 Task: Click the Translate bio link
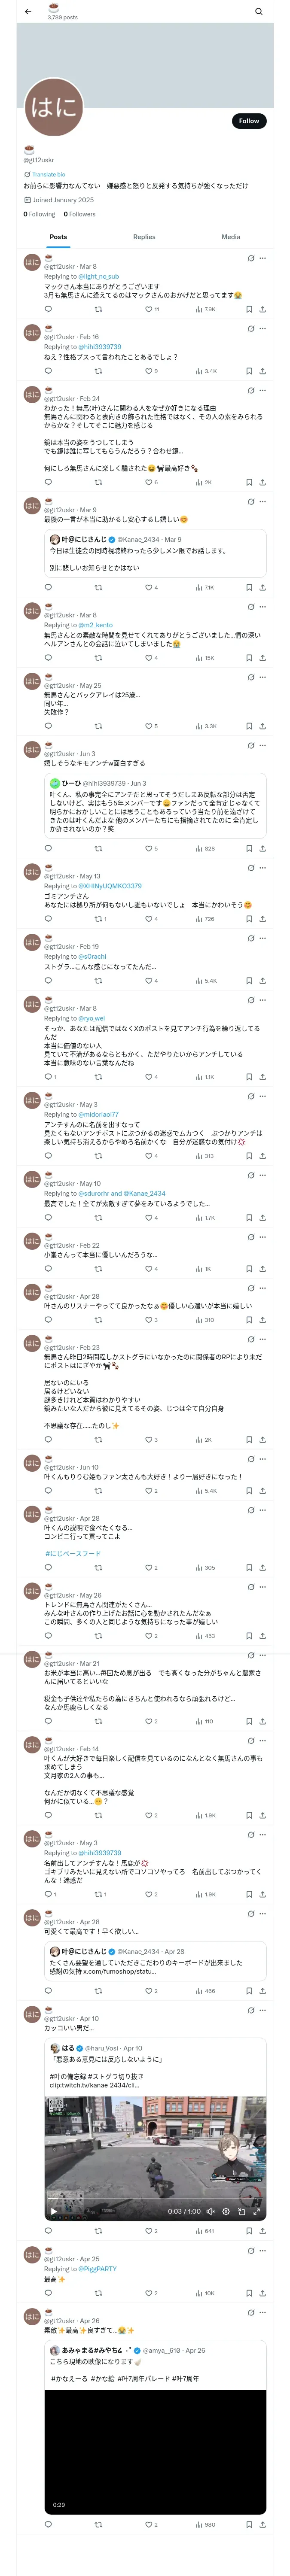click(48, 174)
